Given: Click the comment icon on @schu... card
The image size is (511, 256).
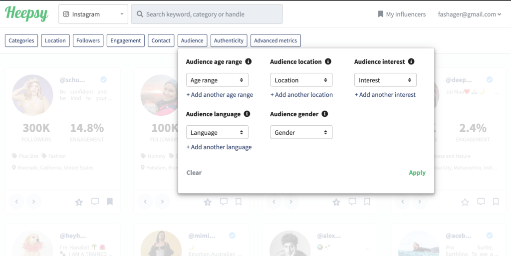Looking at the screenshot, I should [x=95, y=202].
